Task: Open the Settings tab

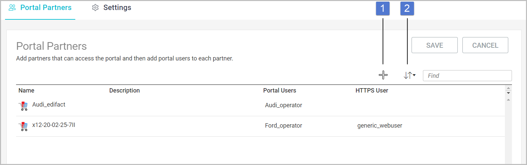Action: [111, 8]
